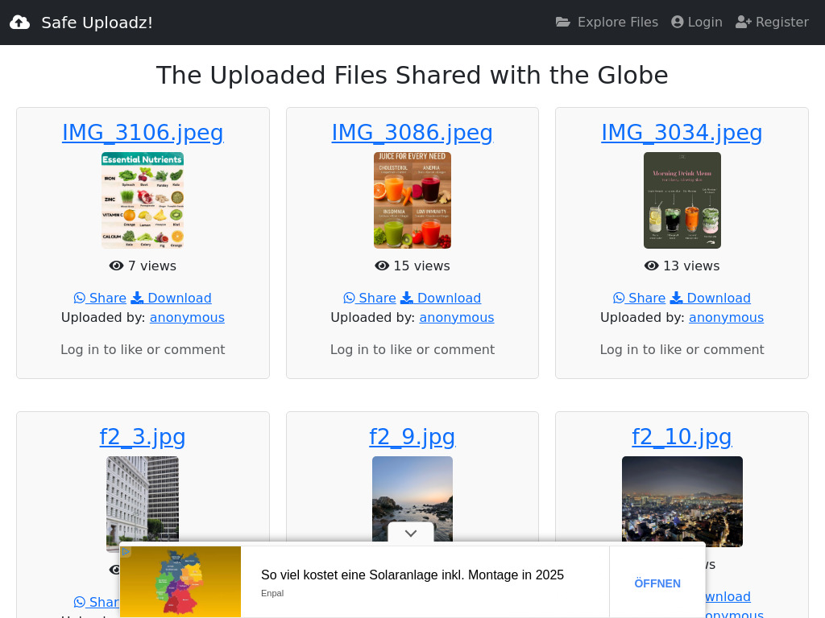
Task: Click the IMG_3086.jpeg juice poster thumbnail
Action: [x=412, y=200]
